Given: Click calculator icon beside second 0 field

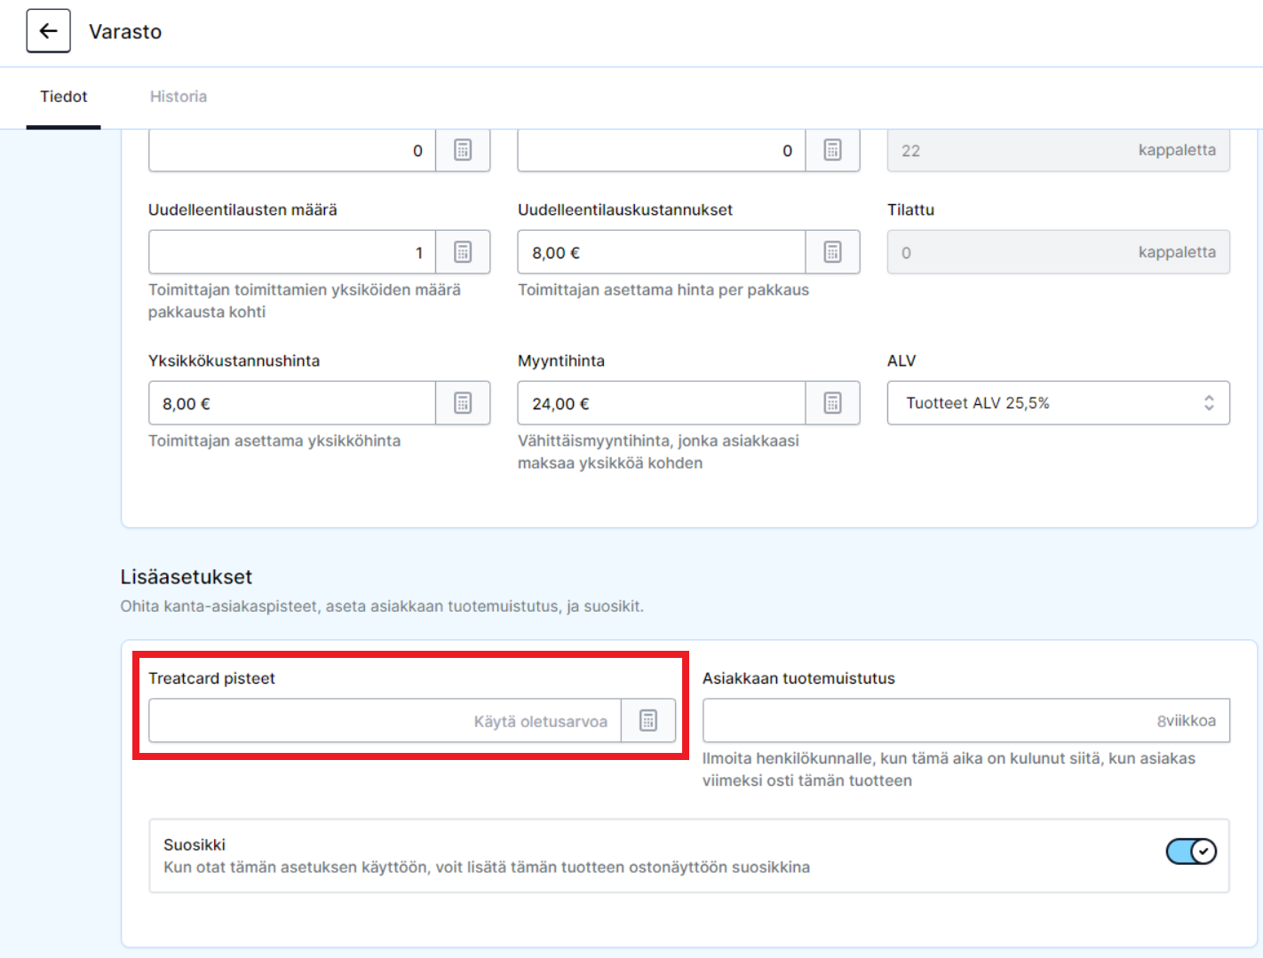Looking at the screenshot, I should click(832, 150).
